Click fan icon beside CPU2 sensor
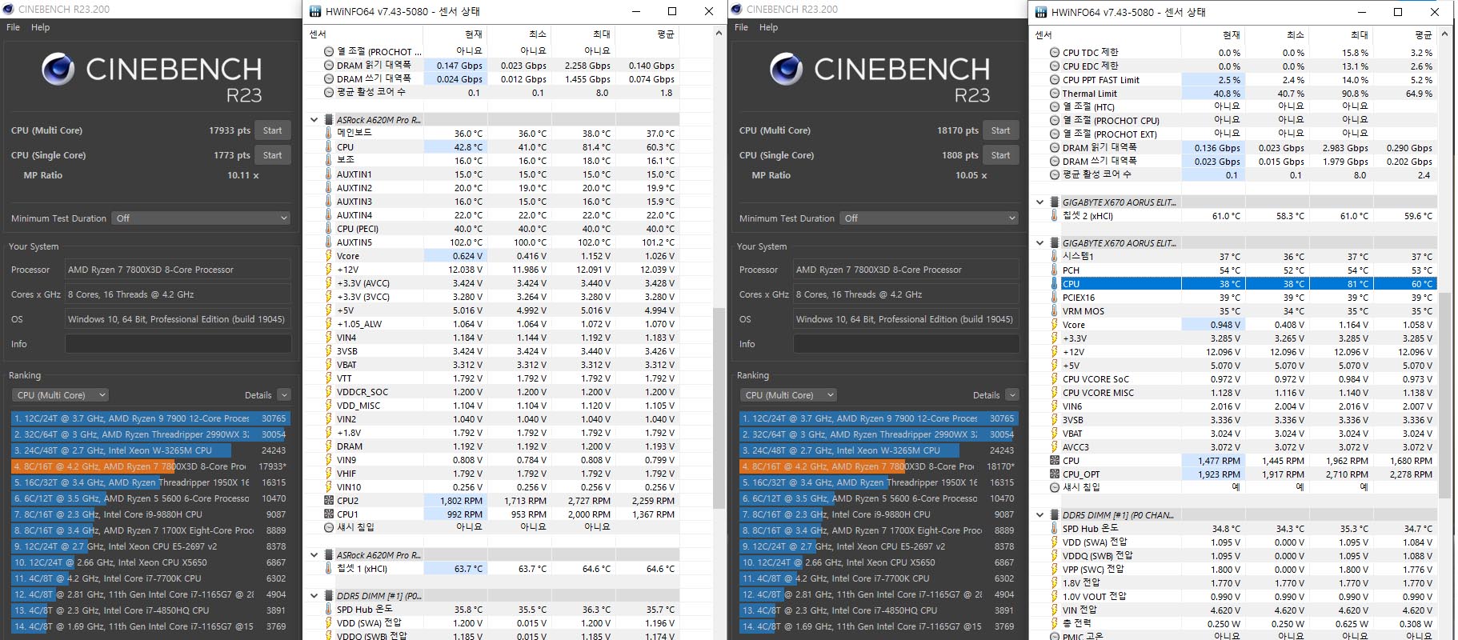This screenshot has height=640, width=1458. click(329, 500)
